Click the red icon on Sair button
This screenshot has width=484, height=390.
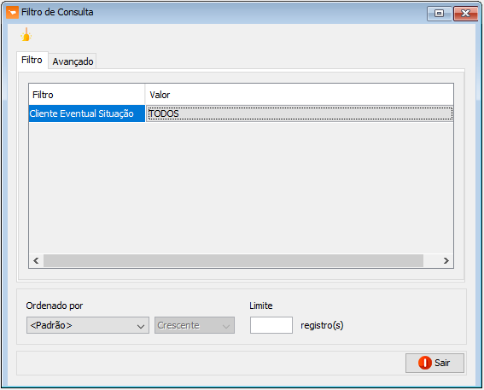[x=425, y=363]
